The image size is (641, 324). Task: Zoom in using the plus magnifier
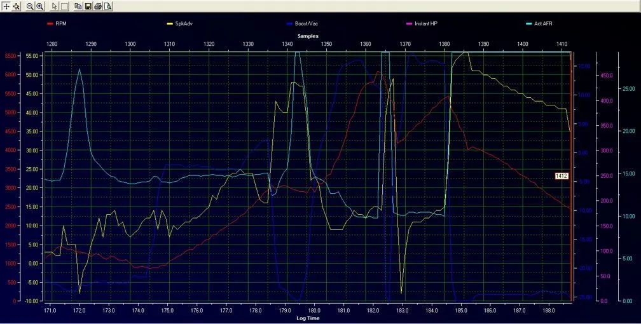click(40, 6)
